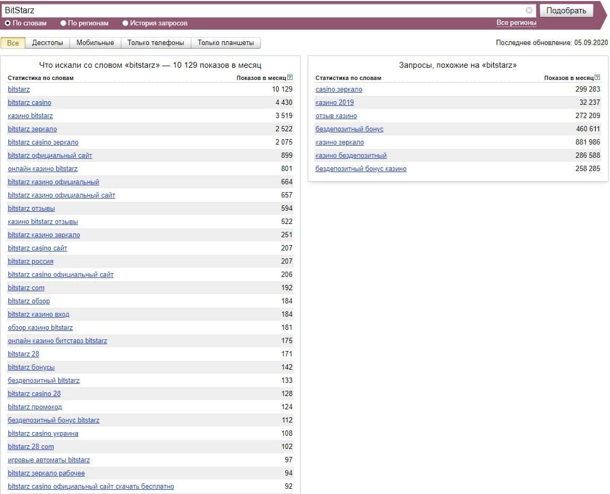Click the help icon in the left table header
Screen dimensions: 610x494
coord(290,78)
